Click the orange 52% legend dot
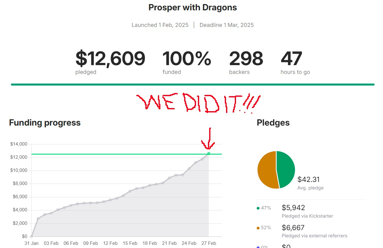The height and width of the screenshot is (248, 383). (x=258, y=228)
